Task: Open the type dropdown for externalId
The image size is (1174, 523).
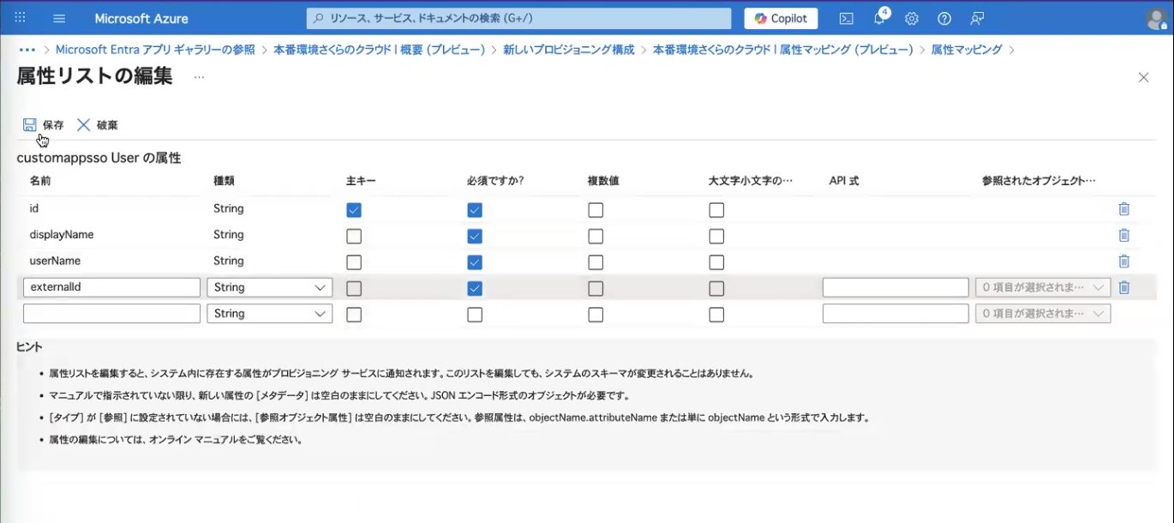Action: click(x=269, y=287)
